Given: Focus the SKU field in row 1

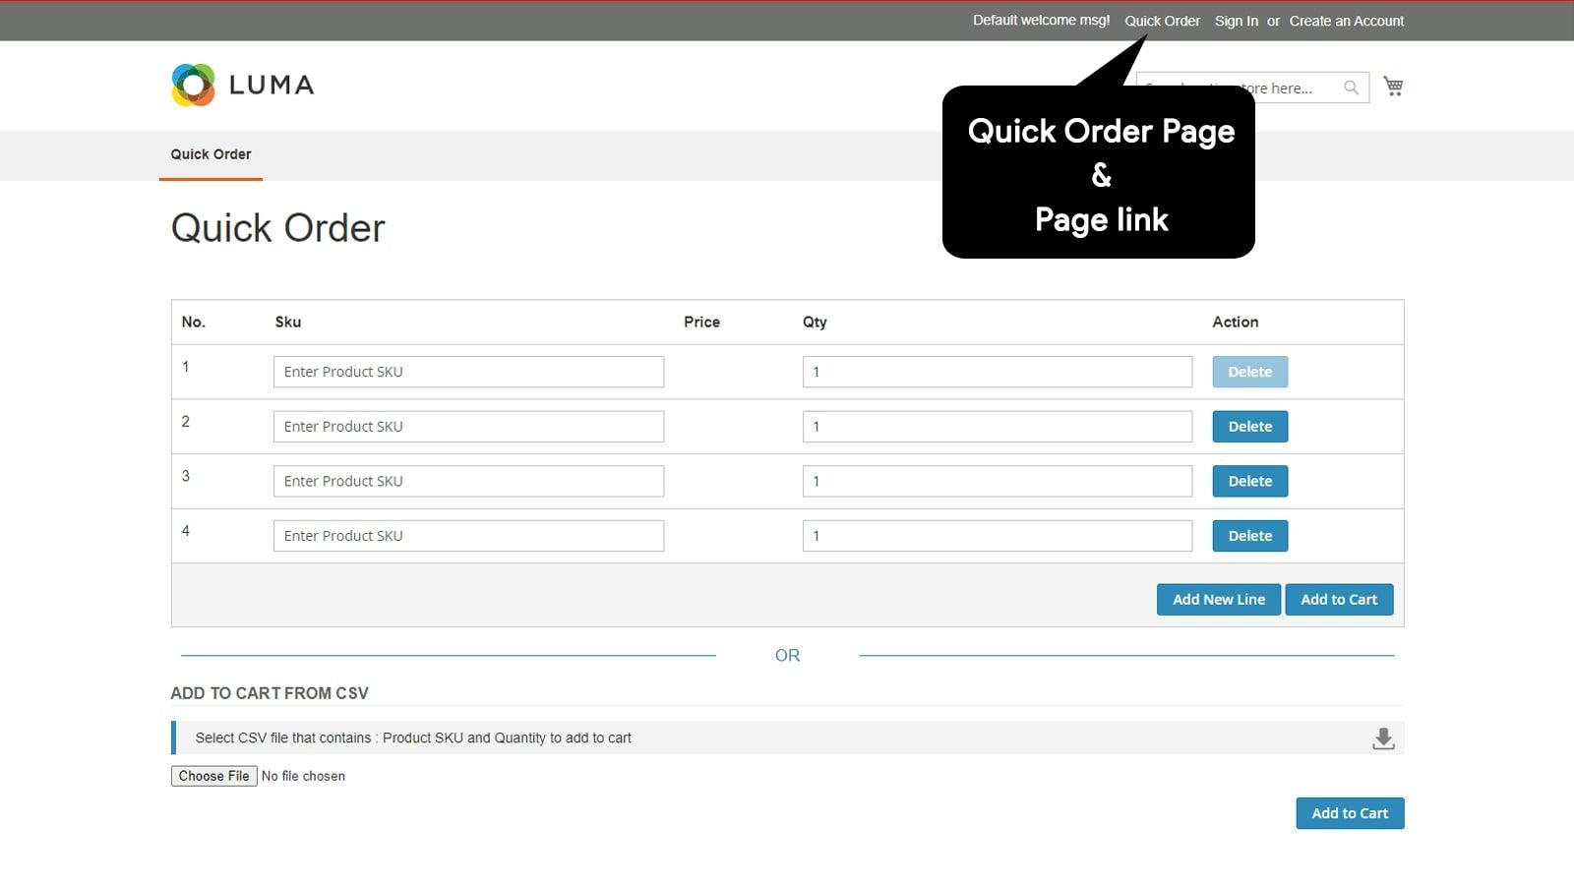Looking at the screenshot, I should 468,372.
